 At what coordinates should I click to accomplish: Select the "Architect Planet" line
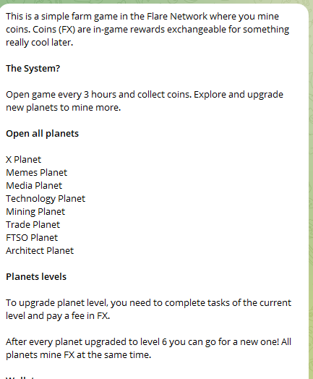[x=40, y=251]
